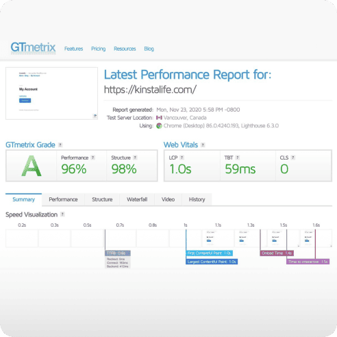Image resolution: width=337 pixels, height=337 pixels.
Task: Click help icon beside CLS
Action: coord(293,158)
